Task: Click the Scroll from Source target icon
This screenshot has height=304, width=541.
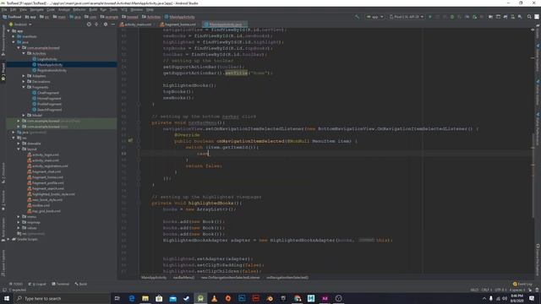Action: [89, 24]
